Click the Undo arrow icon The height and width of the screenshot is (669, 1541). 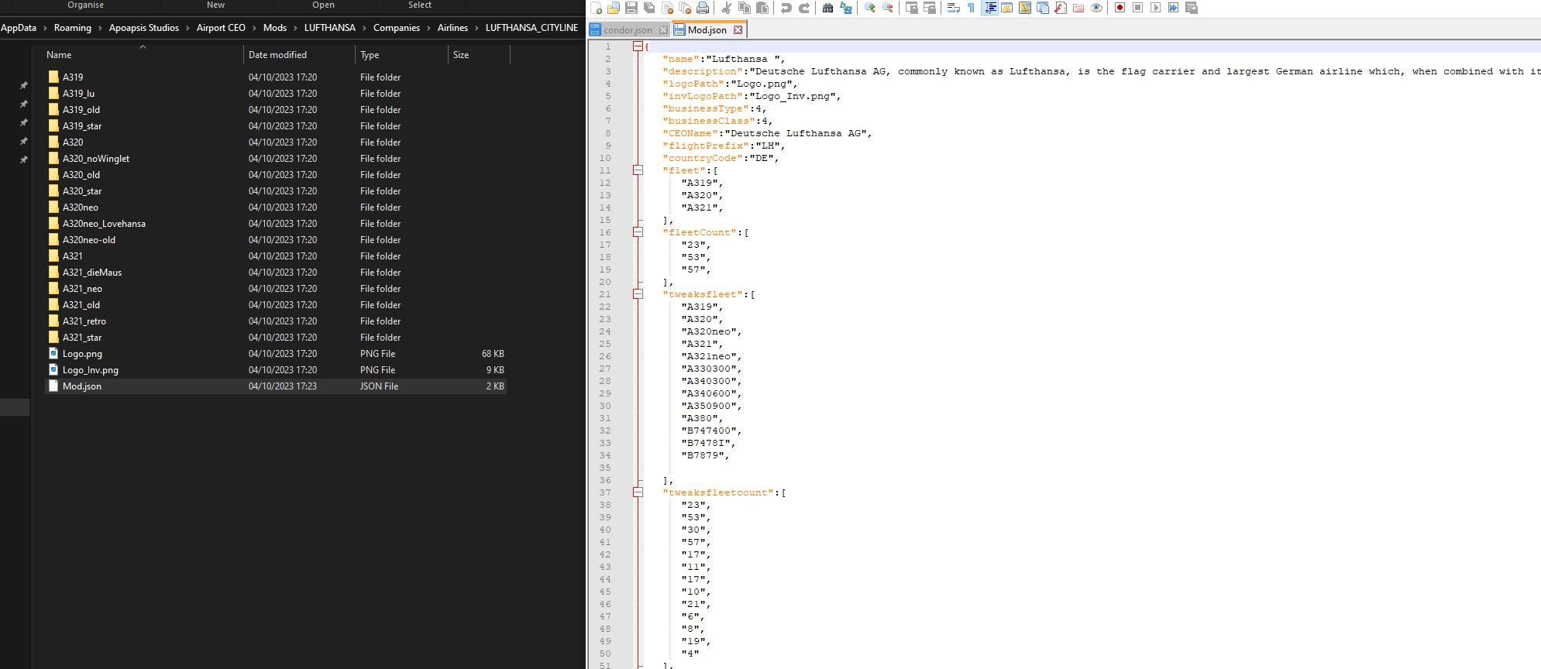coord(786,8)
